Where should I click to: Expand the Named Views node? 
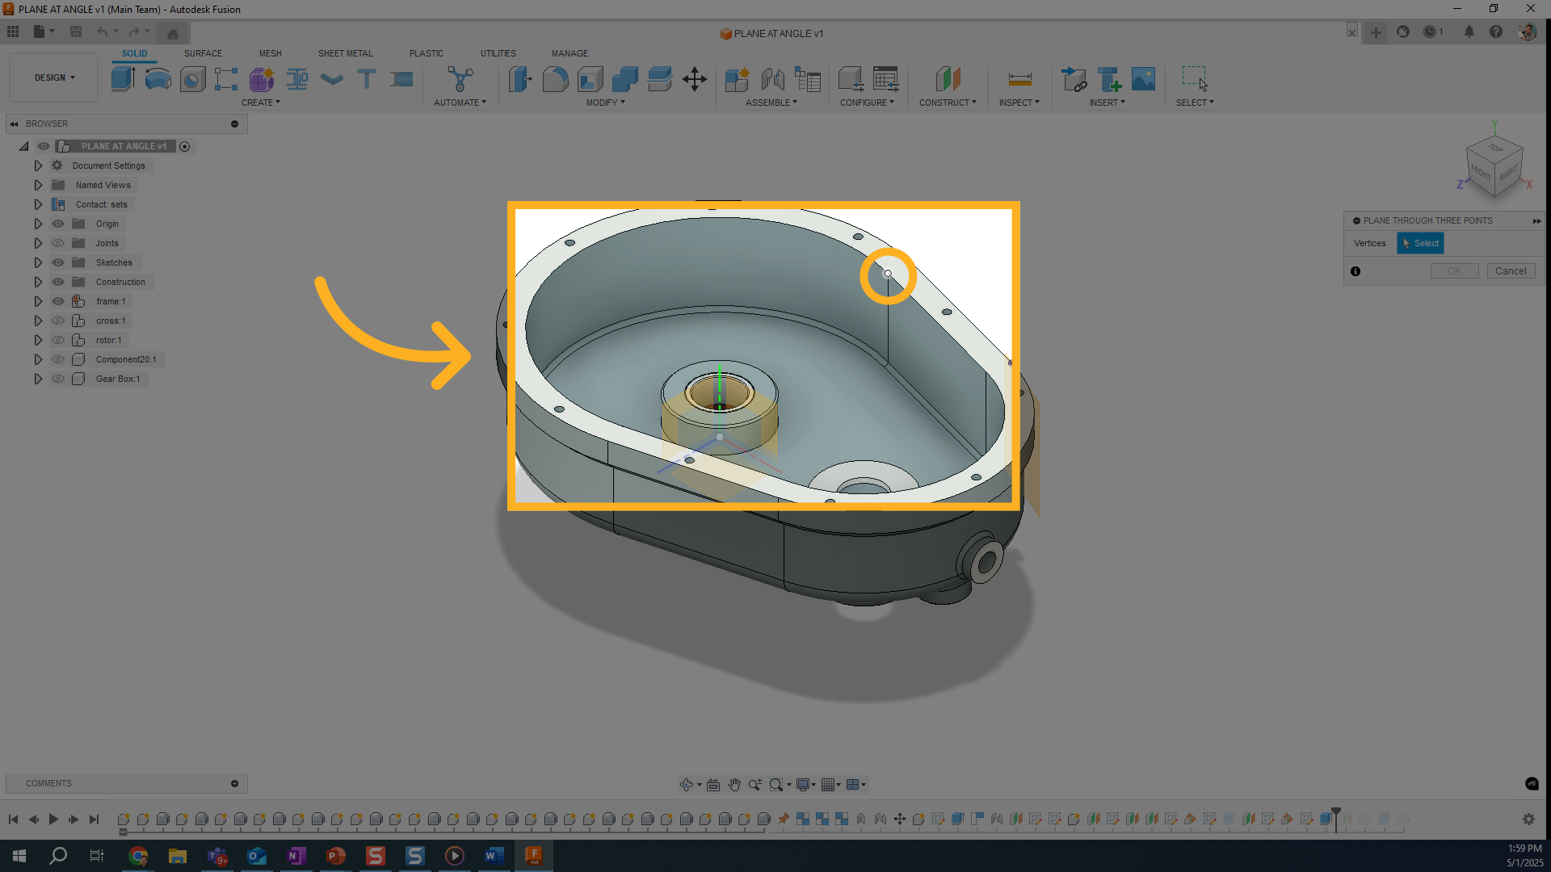[x=38, y=185]
